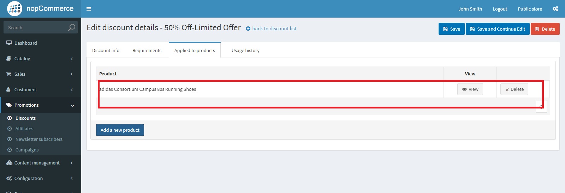Image resolution: width=565 pixels, height=193 pixels.
Task: Open the settings gears icon in header
Action: click(555, 9)
